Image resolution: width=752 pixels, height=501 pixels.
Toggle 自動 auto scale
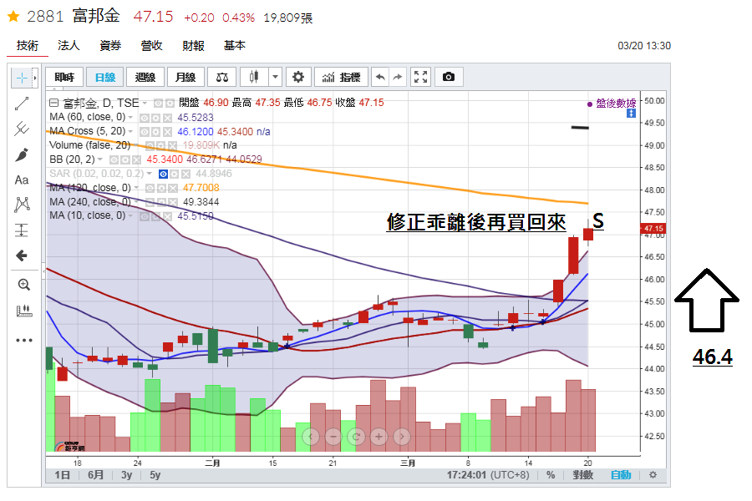click(621, 475)
